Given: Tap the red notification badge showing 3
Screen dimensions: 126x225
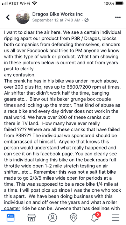Looking at the screenshot, I should tap(98, 214).
